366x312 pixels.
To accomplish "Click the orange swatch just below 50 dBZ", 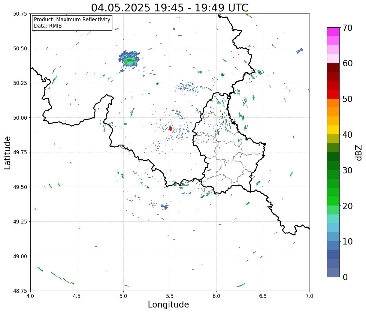I will [333, 103].
